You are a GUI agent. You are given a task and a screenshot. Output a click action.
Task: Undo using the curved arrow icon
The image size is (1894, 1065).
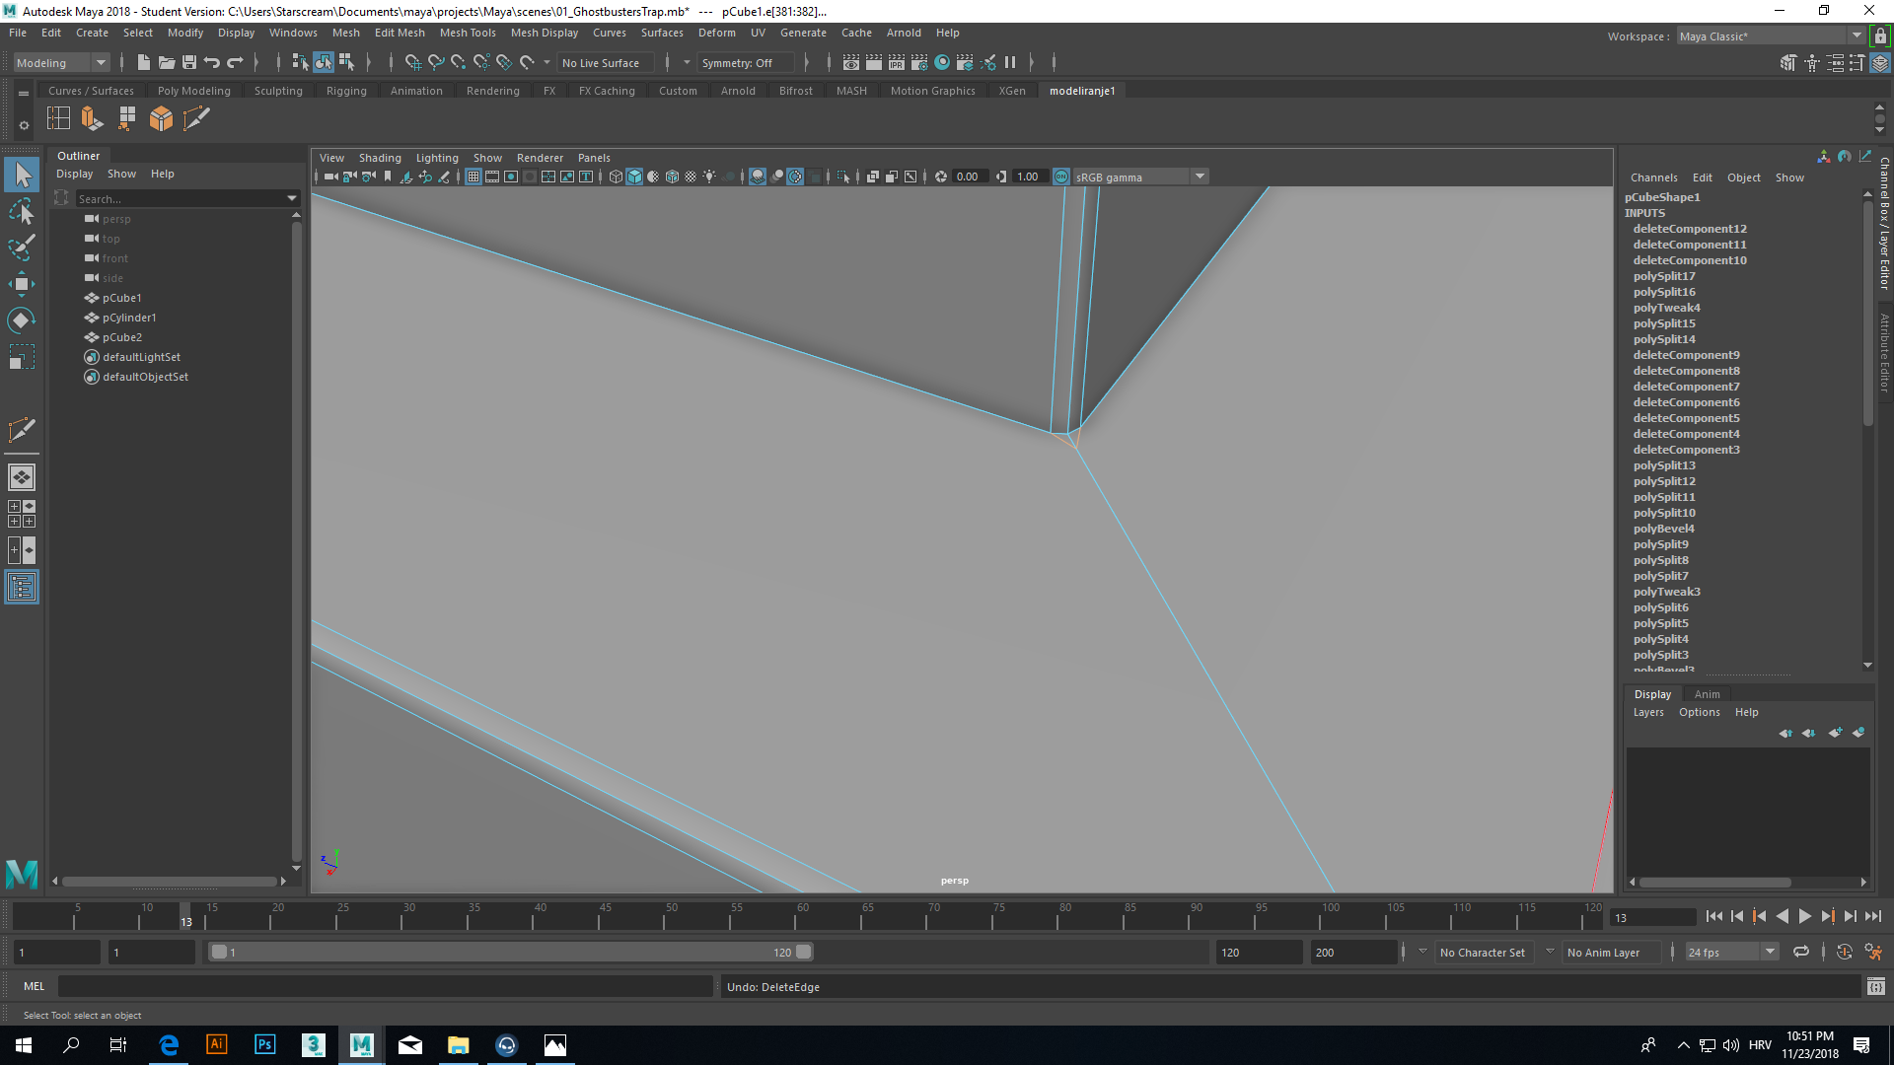pos(212,62)
